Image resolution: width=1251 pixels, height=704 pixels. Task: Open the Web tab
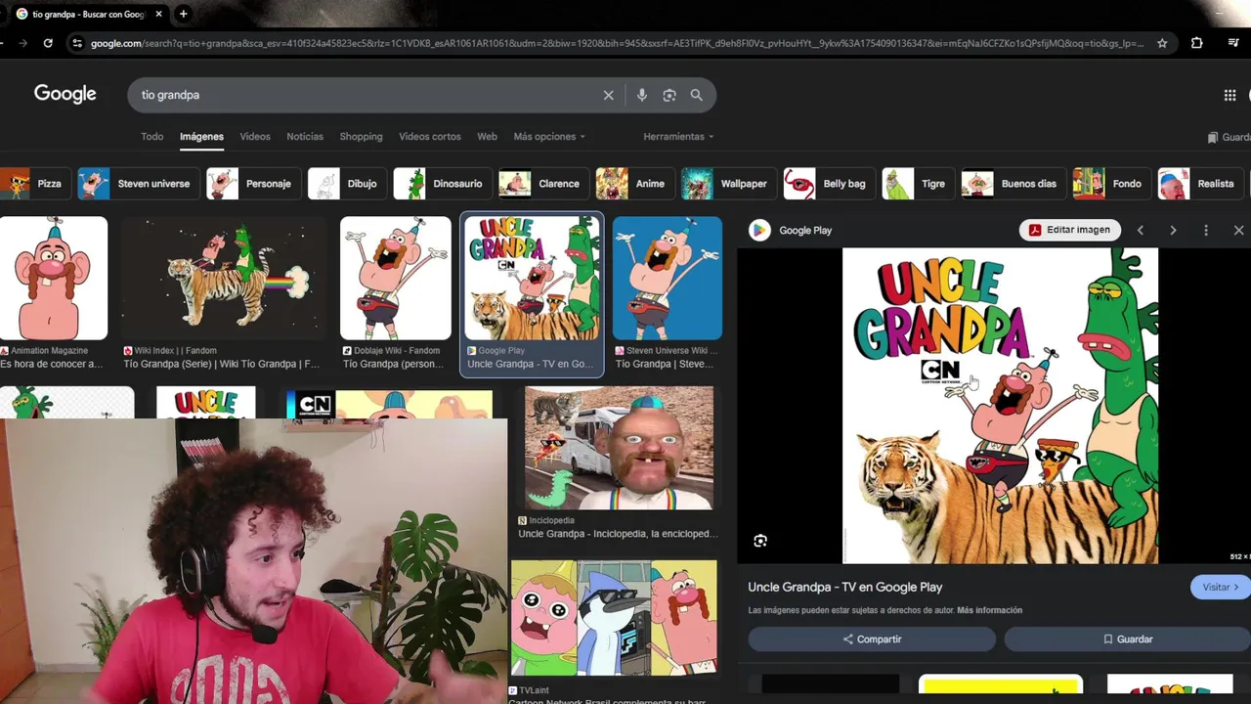(x=487, y=137)
